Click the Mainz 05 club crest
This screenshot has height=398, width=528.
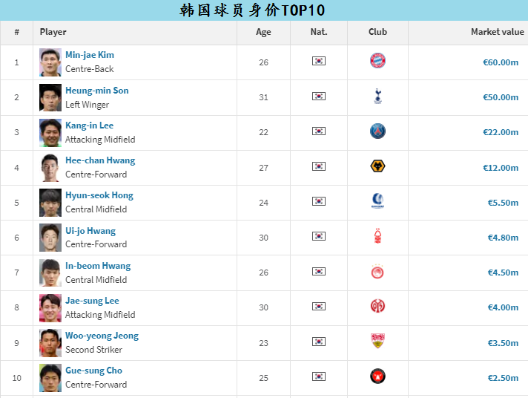coord(377,306)
